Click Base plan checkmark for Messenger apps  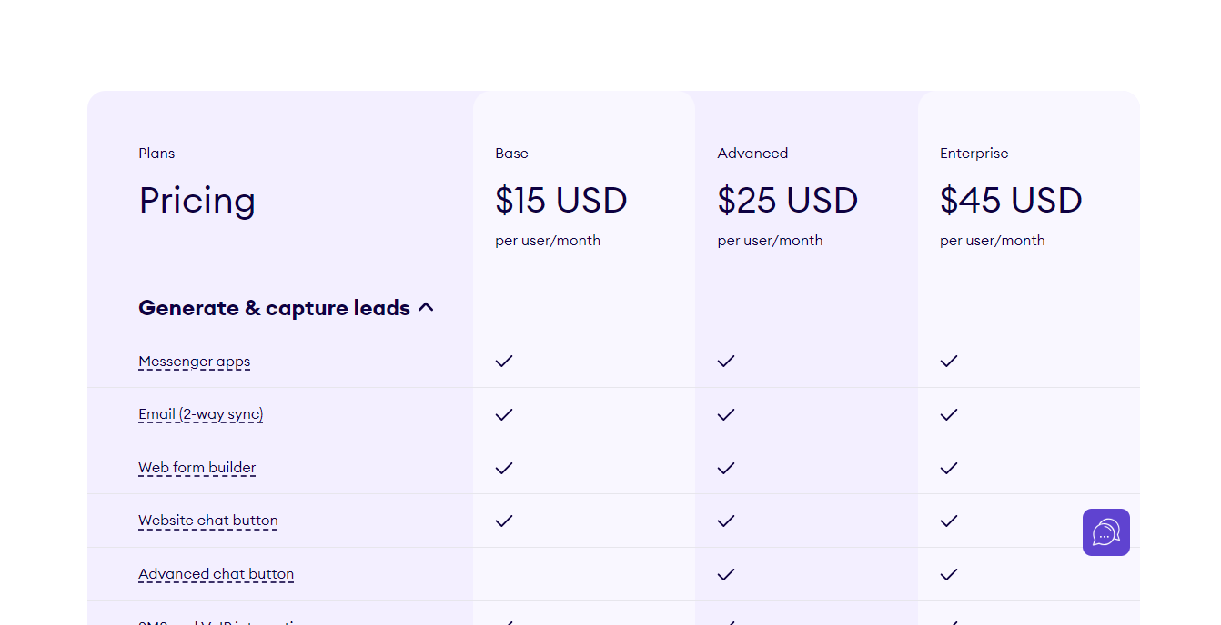pyautogui.click(x=504, y=362)
